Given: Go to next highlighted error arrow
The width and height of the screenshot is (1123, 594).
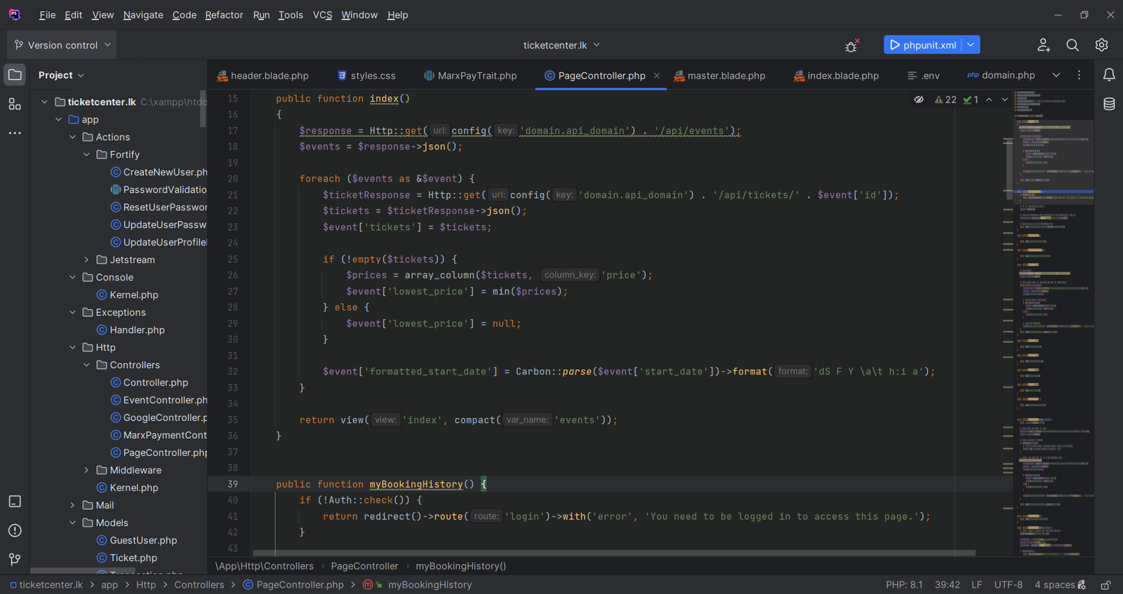Looking at the screenshot, I should (x=1004, y=100).
